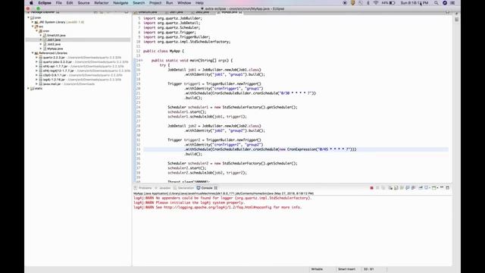This screenshot has width=485, height=273.
Task: Open the Apple menu
Action: (31, 3)
